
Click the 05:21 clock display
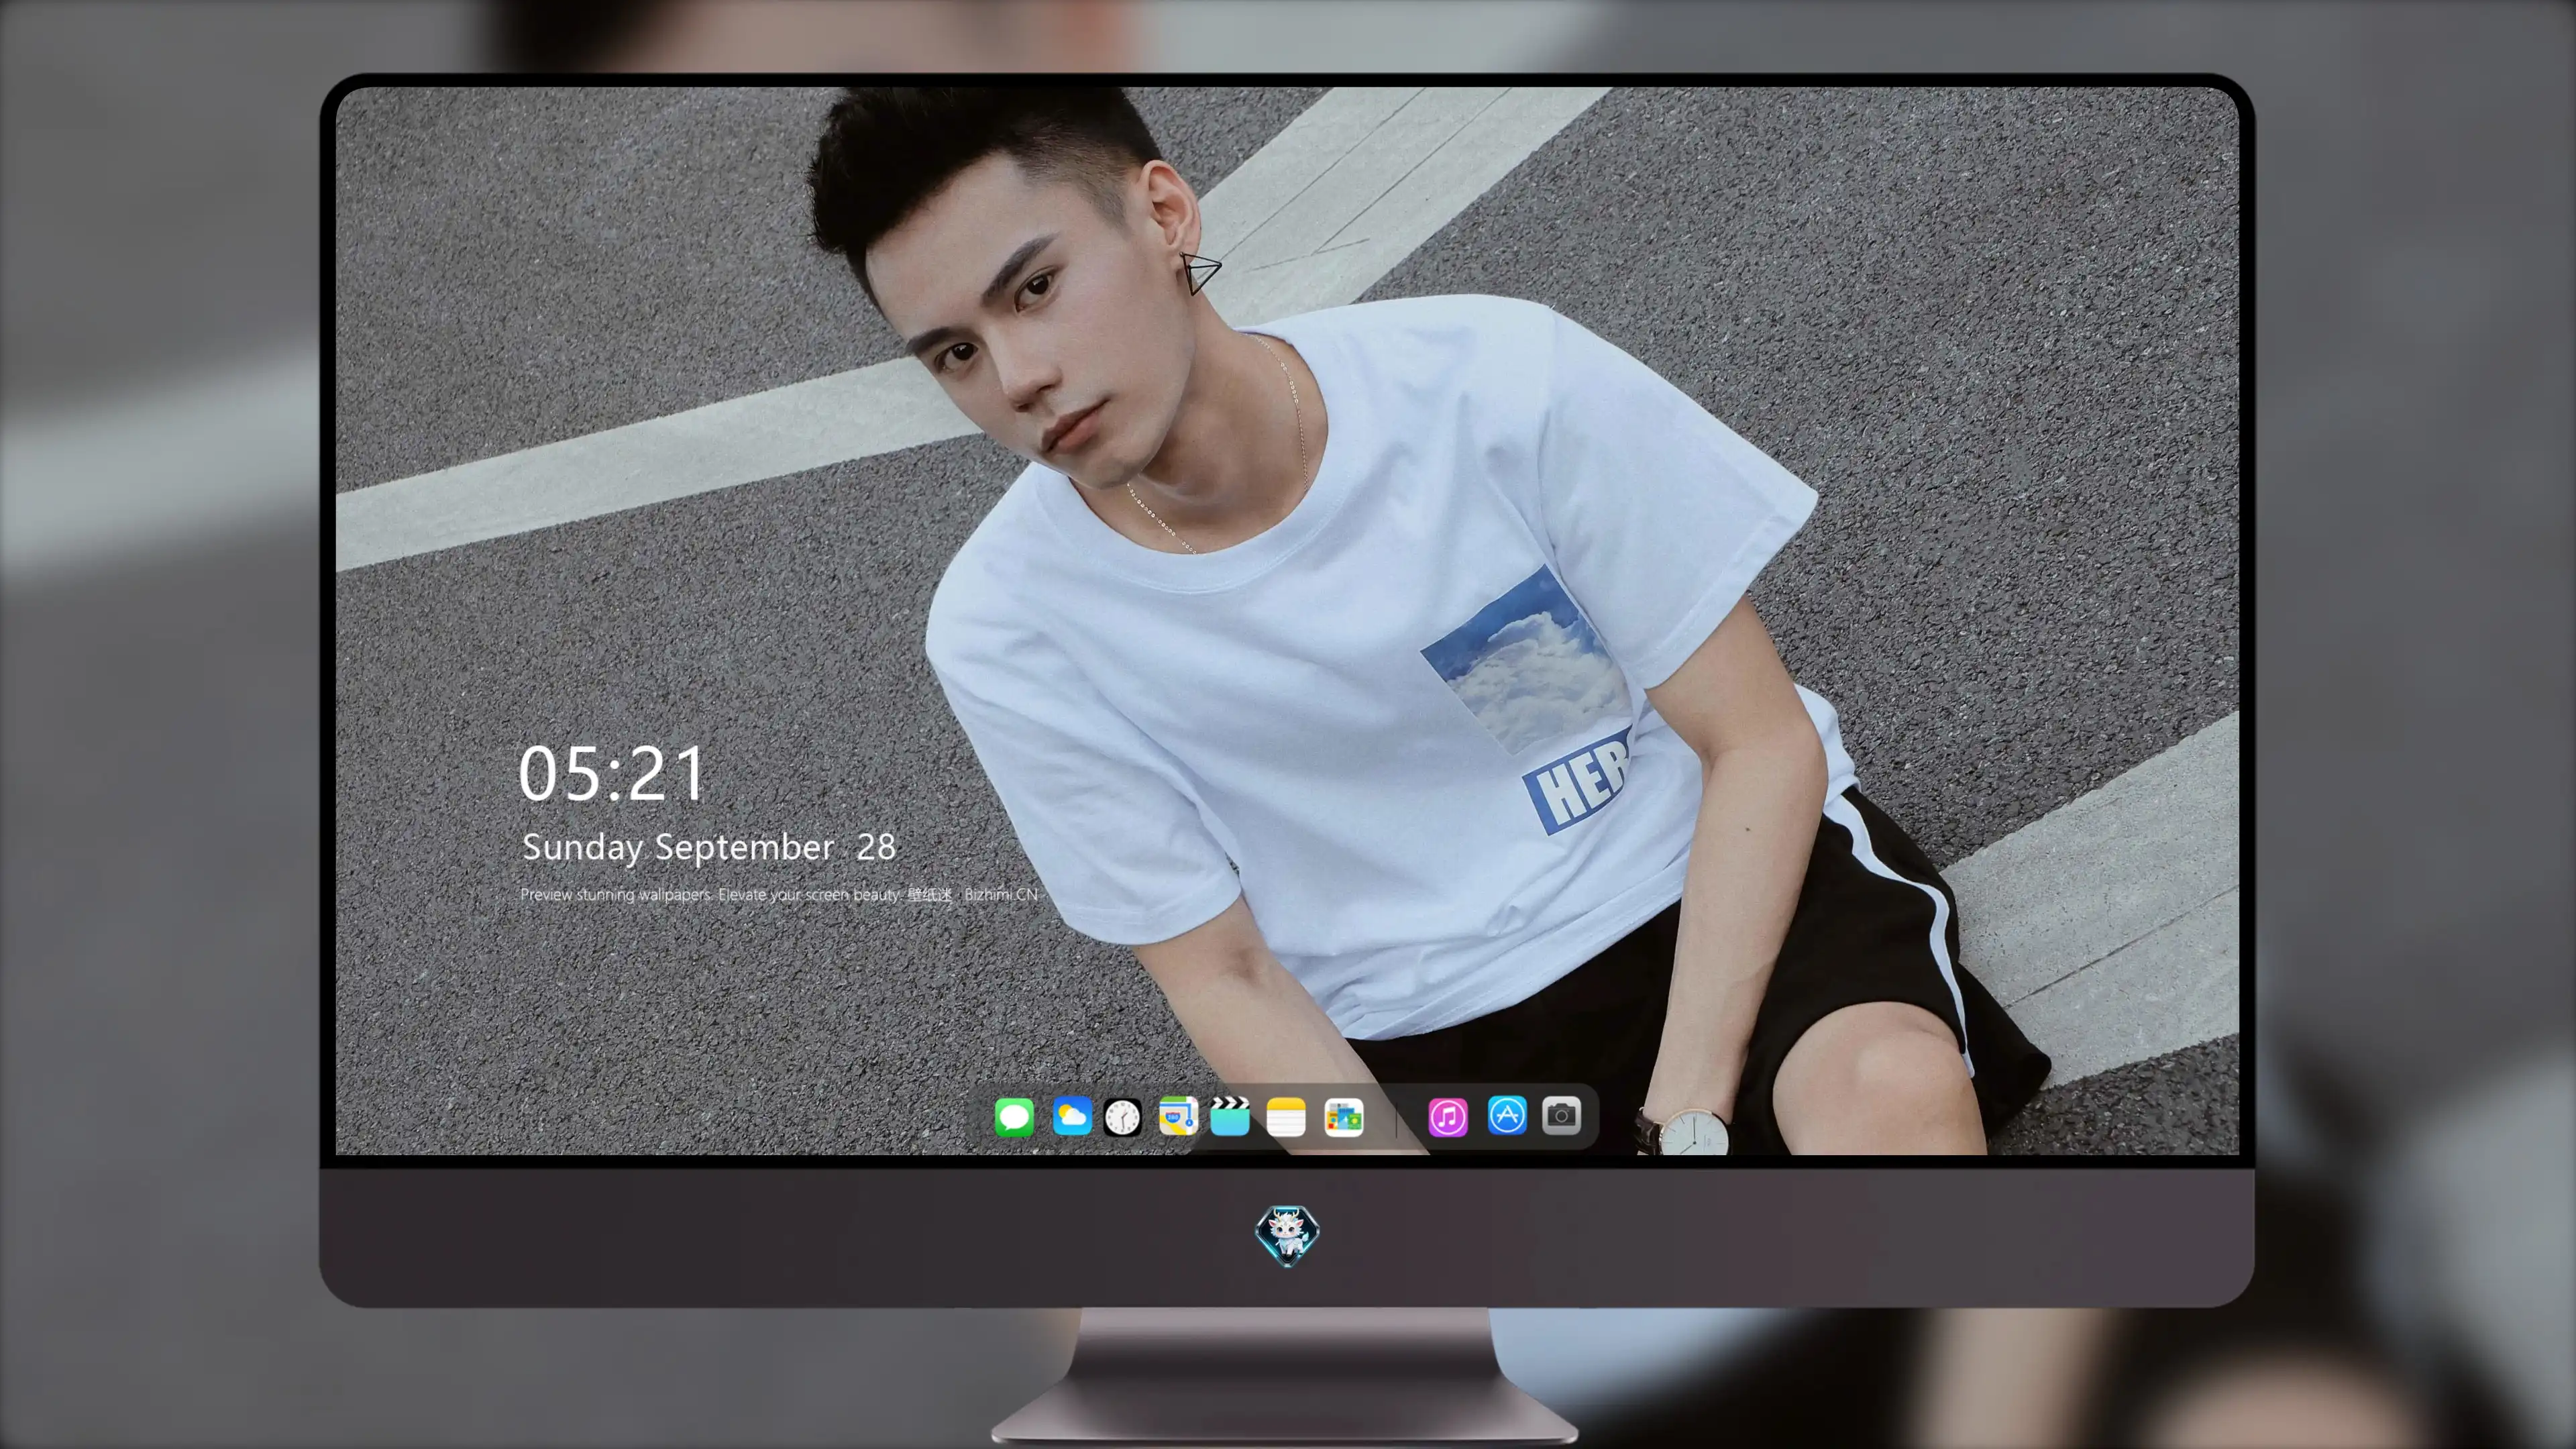(x=611, y=774)
